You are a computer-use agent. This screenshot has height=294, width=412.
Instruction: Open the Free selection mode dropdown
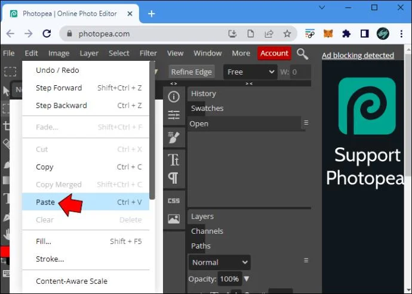point(250,72)
